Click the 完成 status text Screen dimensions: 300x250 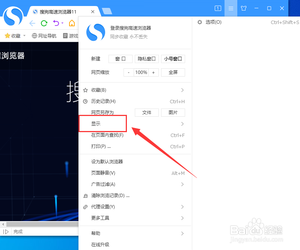point(18,232)
